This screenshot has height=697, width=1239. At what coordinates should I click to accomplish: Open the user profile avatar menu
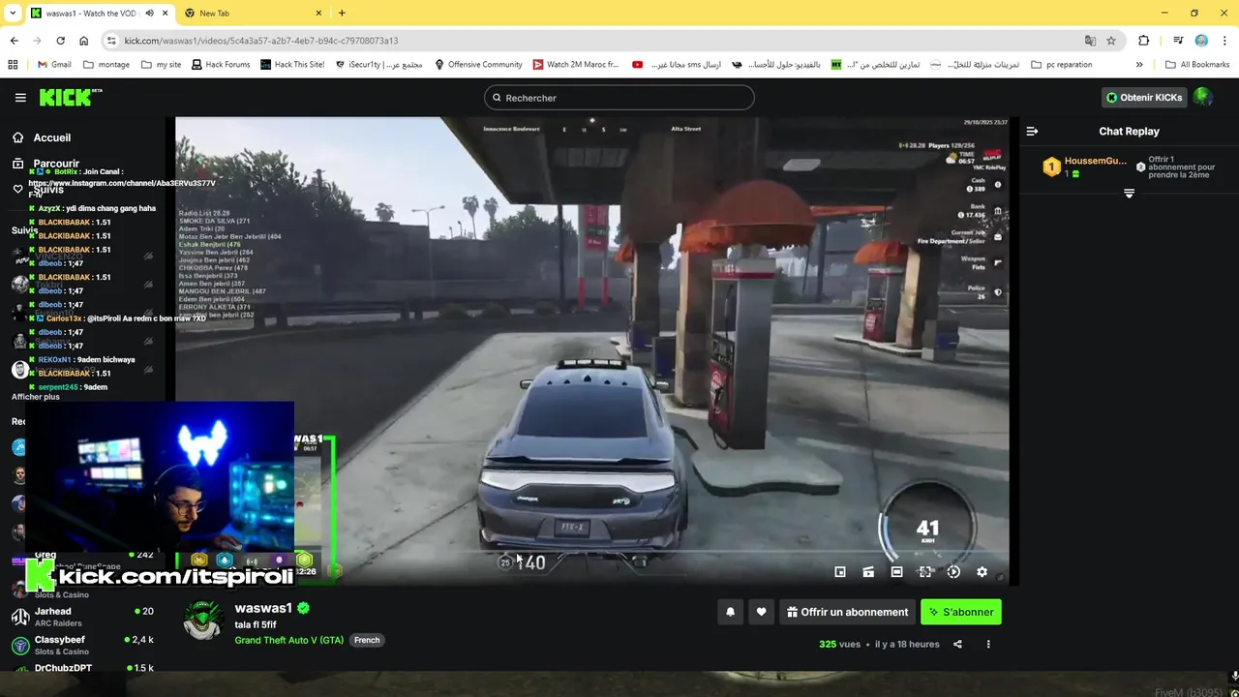pos(1202,97)
